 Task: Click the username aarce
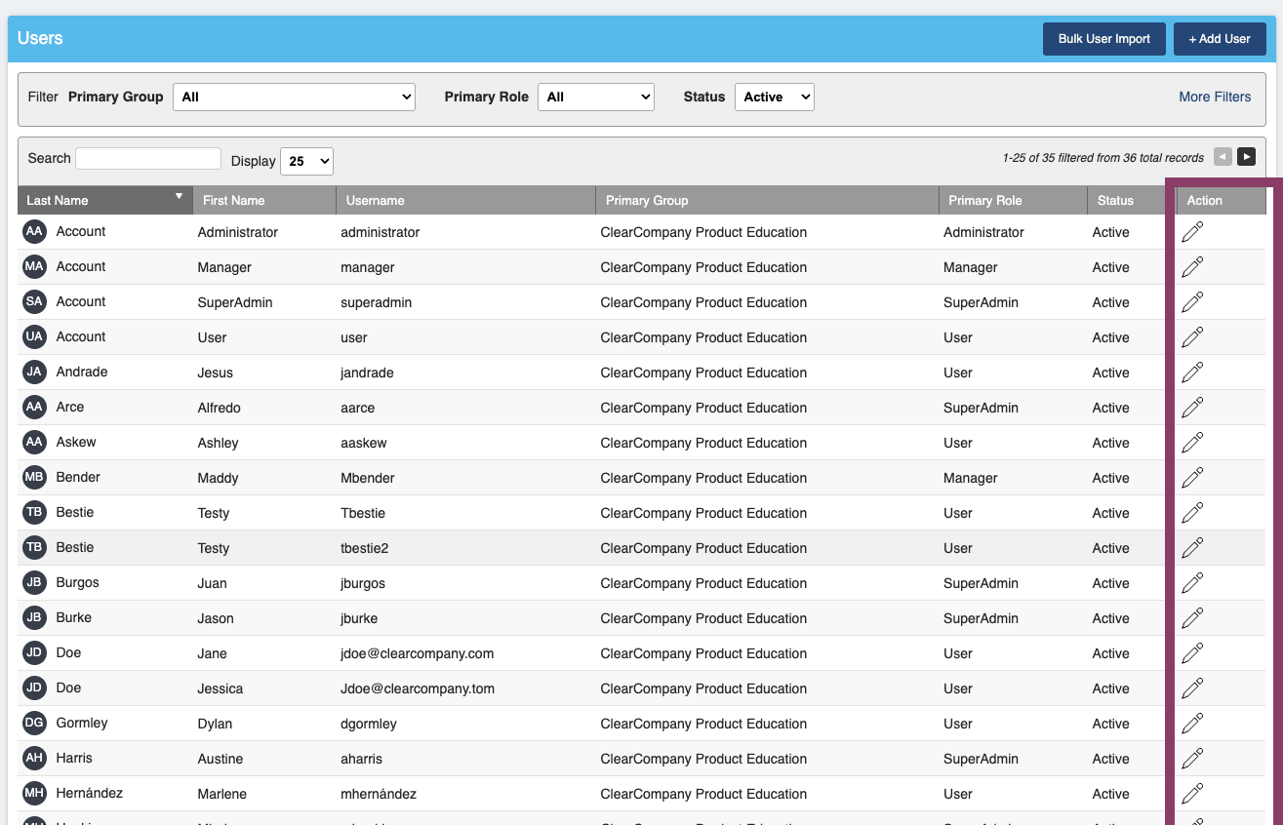pyautogui.click(x=357, y=408)
